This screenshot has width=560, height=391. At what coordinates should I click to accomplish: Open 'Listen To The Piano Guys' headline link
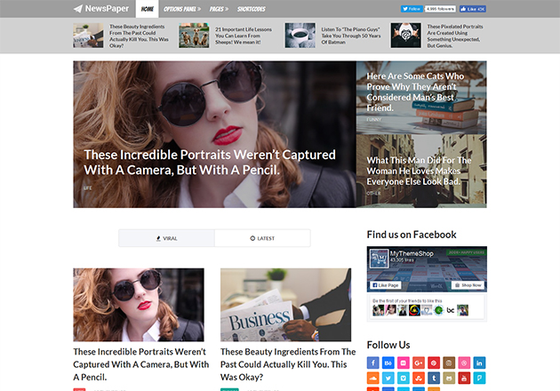(x=351, y=36)
